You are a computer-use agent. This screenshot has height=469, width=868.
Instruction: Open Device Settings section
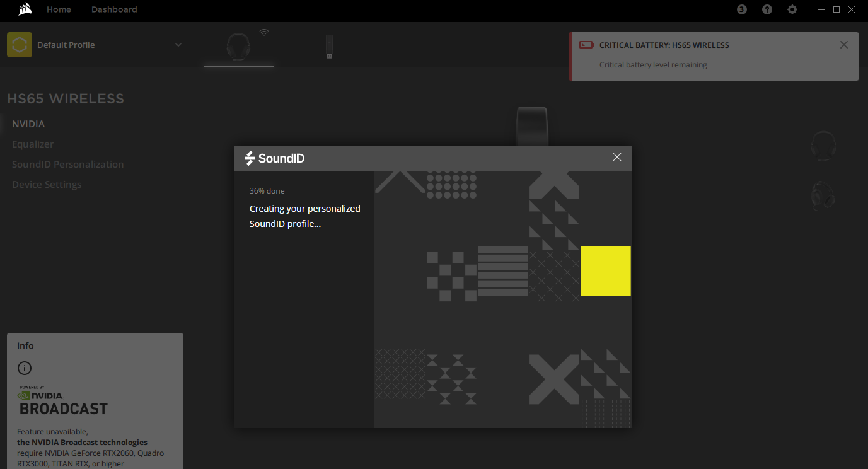(47, 185)
